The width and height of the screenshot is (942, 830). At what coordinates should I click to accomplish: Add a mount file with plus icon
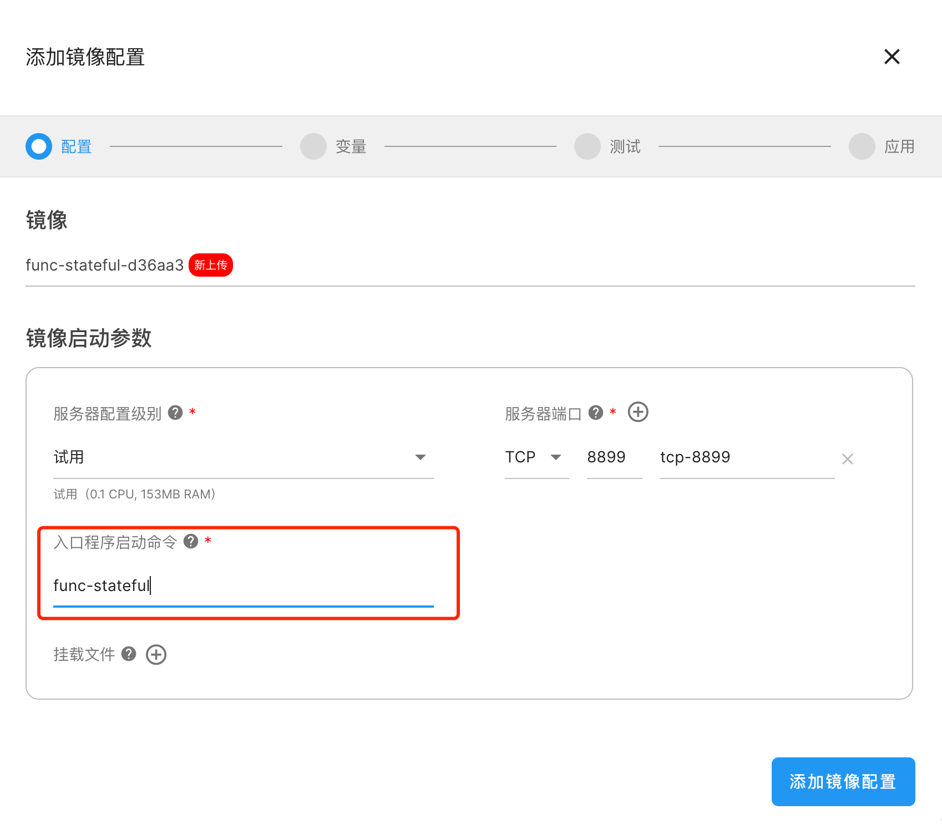pos(156,654)
